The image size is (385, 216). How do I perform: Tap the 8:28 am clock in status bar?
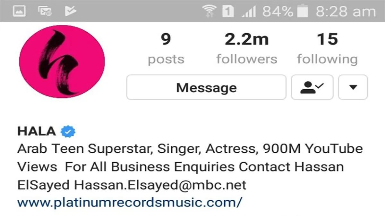pyautogui.click(x=346, y=12)
